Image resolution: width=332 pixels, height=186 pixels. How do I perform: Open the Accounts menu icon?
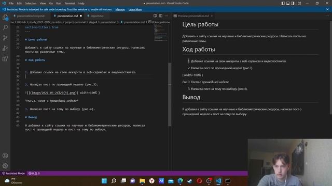tap(5, 156)
